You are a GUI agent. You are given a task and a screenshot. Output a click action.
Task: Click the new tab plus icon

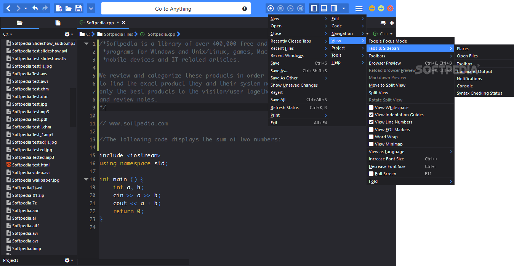point(392,23)
